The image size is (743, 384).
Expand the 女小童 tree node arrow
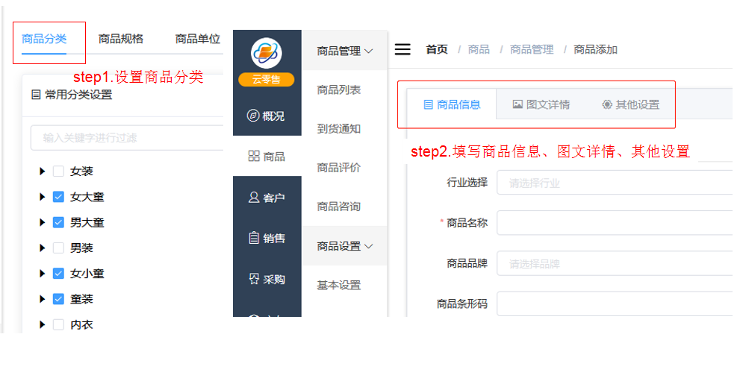pos(42,274)
